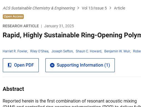Click the first breadcrumb chevron separator
141x107 pixels.
pyautogui.click(x=78, y=8)
